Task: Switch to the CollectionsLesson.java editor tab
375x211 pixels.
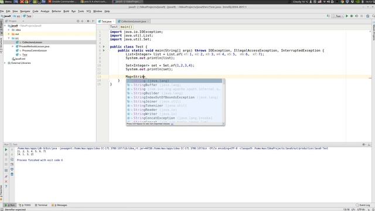Action: [x=134, y=21]
